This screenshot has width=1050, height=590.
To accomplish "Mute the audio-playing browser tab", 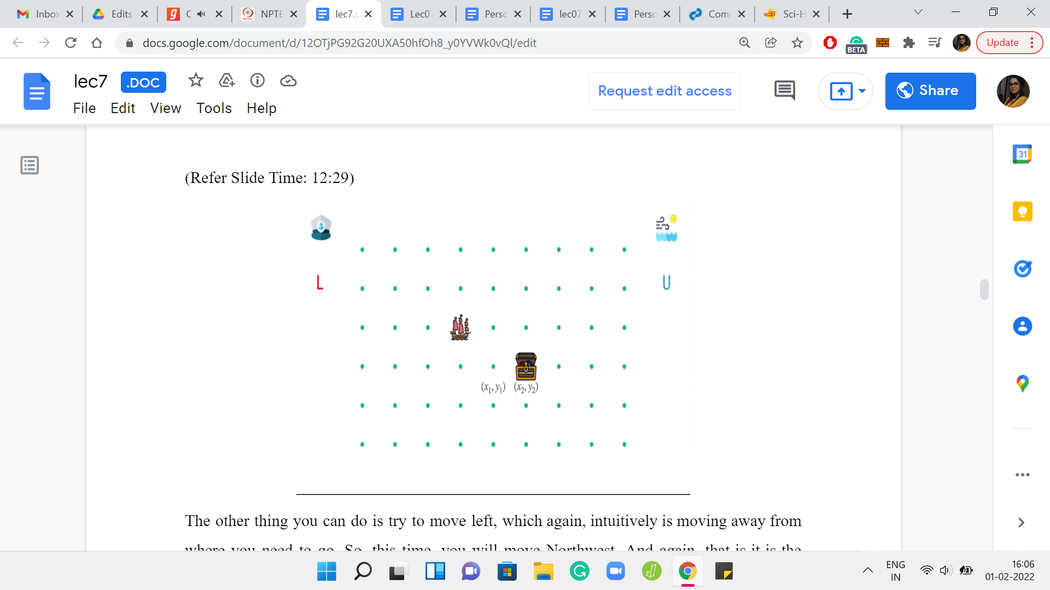I will click(x=201, y=14).
